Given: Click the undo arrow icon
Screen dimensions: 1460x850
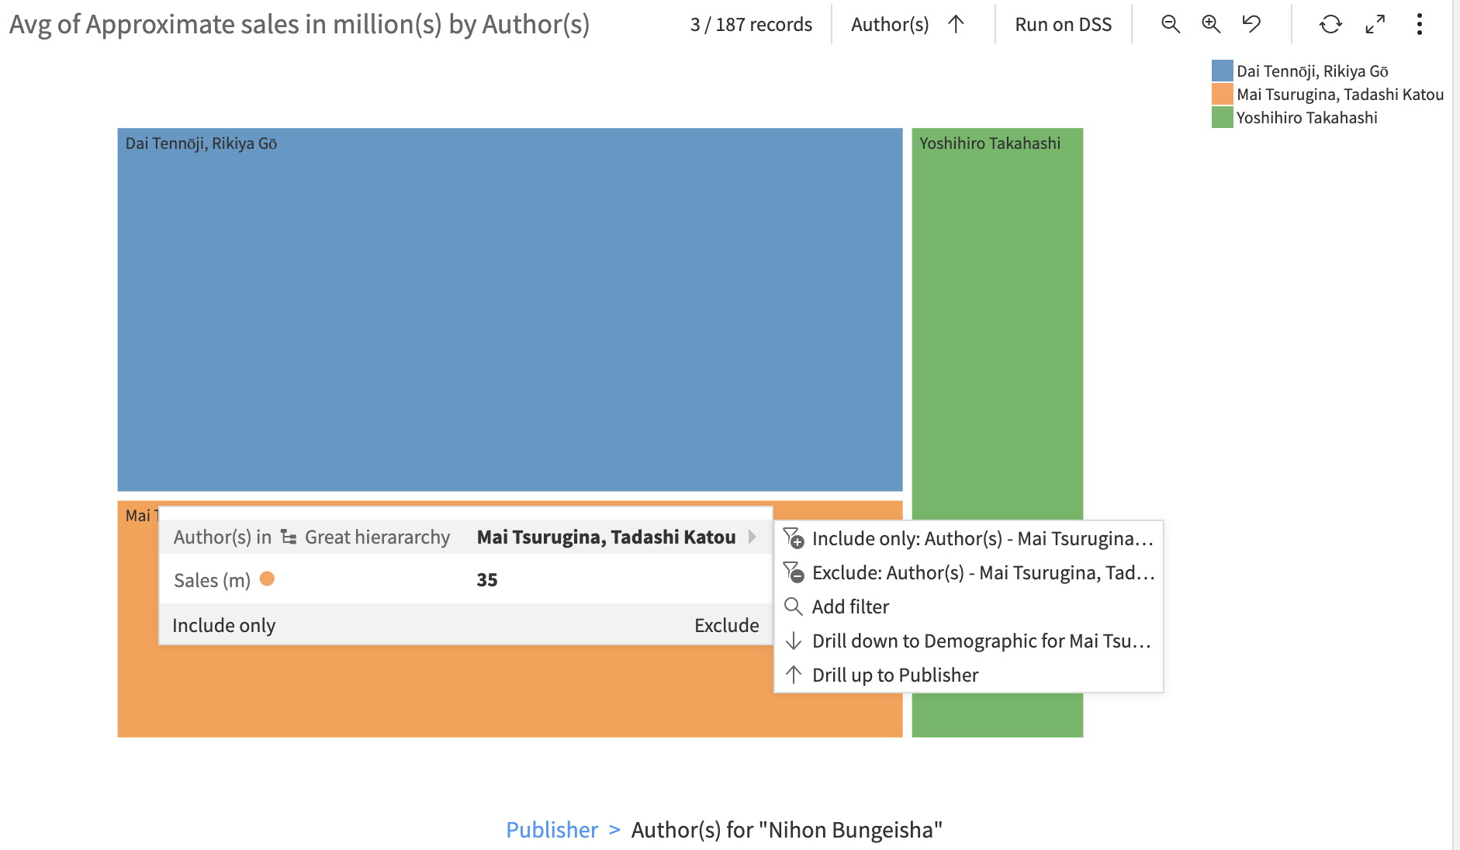Looking at the screenshot, I should (1251, 24).
